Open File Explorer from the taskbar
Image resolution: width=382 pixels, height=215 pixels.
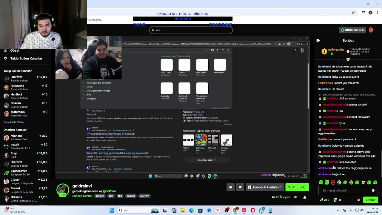click(183, 211)
